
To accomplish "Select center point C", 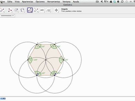I will 46,60.
